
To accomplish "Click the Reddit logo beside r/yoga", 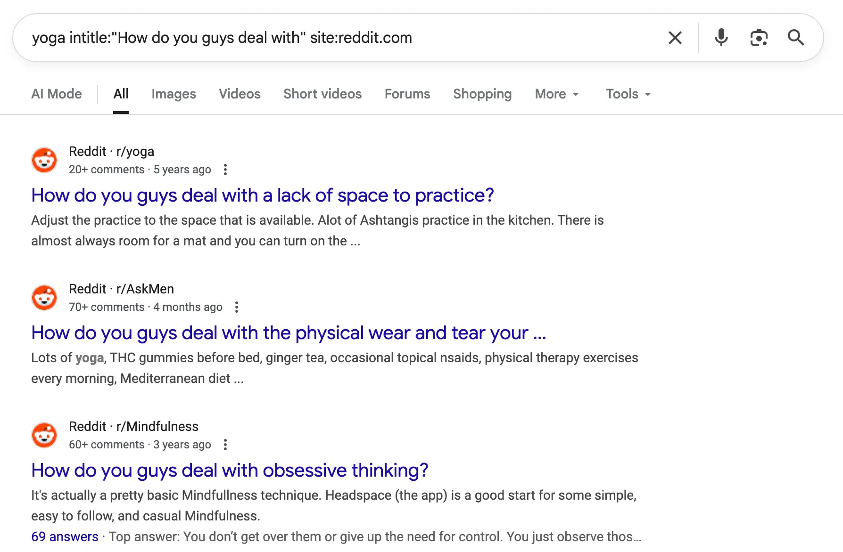I will 44,160.
